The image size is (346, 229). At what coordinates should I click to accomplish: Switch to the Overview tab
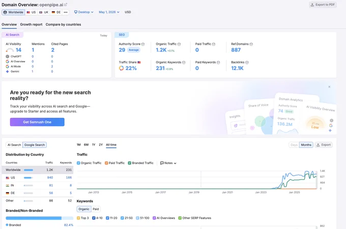[9, 24]
